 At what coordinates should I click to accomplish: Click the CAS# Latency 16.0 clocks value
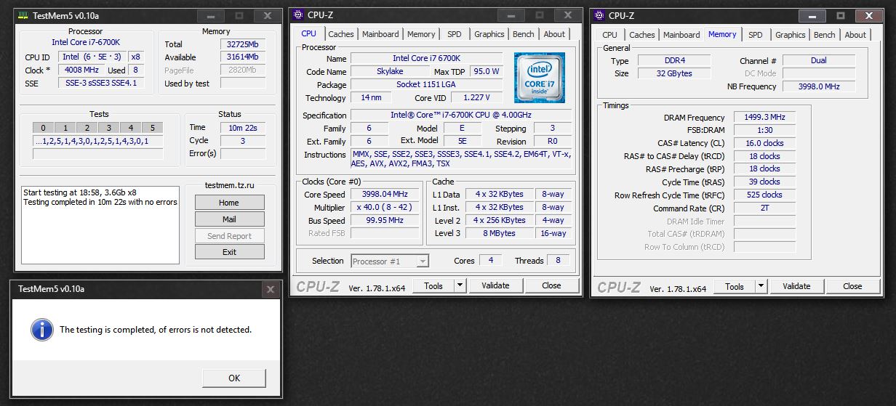764,143
